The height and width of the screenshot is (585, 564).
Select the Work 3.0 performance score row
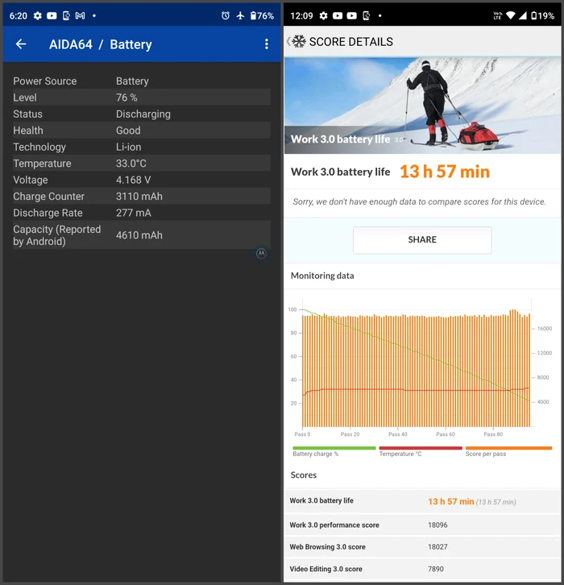pyautogui.click(x=422, y=525)
